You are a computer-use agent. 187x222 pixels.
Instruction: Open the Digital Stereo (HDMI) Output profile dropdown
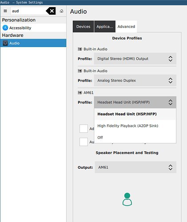coord(135,59)
